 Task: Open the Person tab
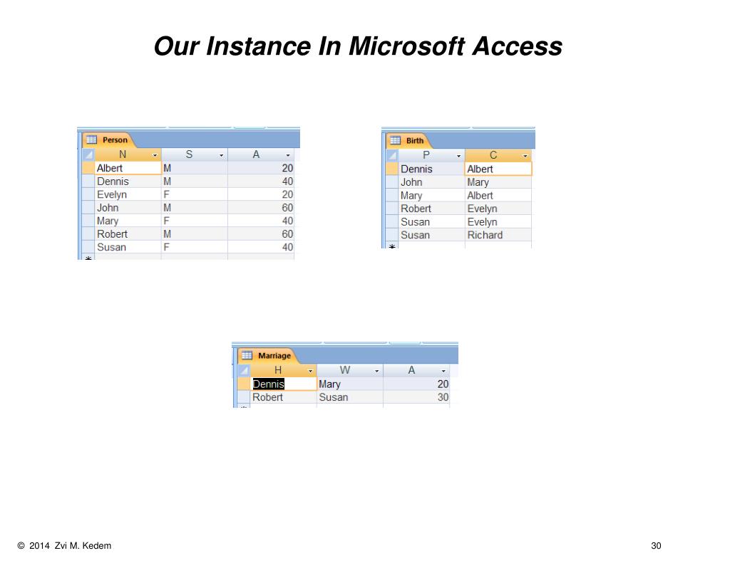[108, 140]
